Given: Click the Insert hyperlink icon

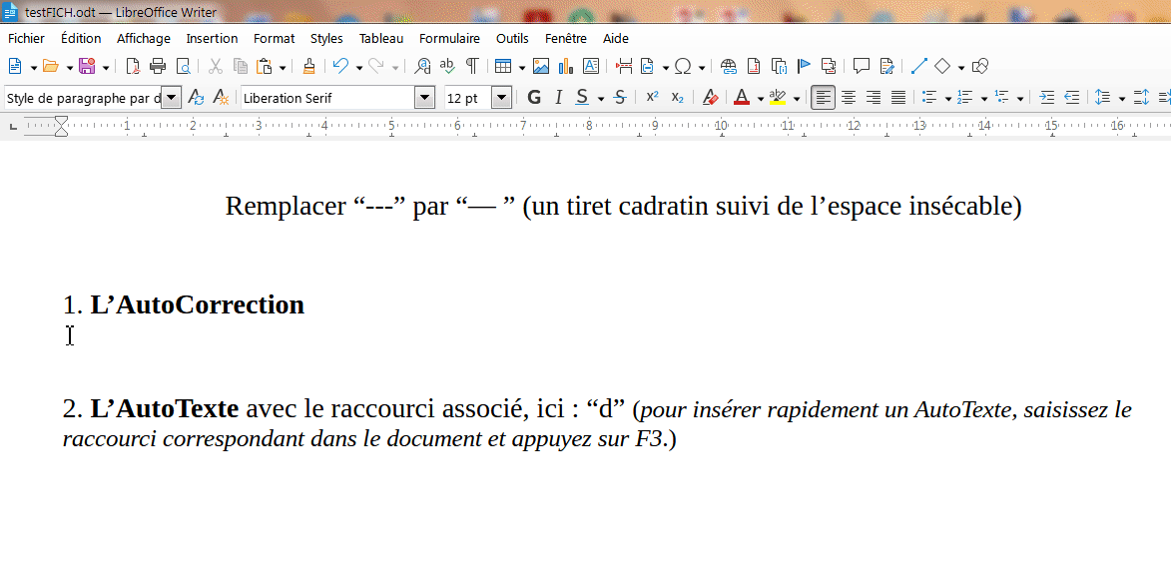Looking at the screenshot, I should (729, 67).
